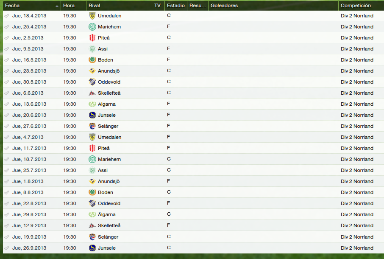Open the Anundsjö team link on 1.8.2013
The width and height of the screenshot is (384, 259).
(109, 181)
